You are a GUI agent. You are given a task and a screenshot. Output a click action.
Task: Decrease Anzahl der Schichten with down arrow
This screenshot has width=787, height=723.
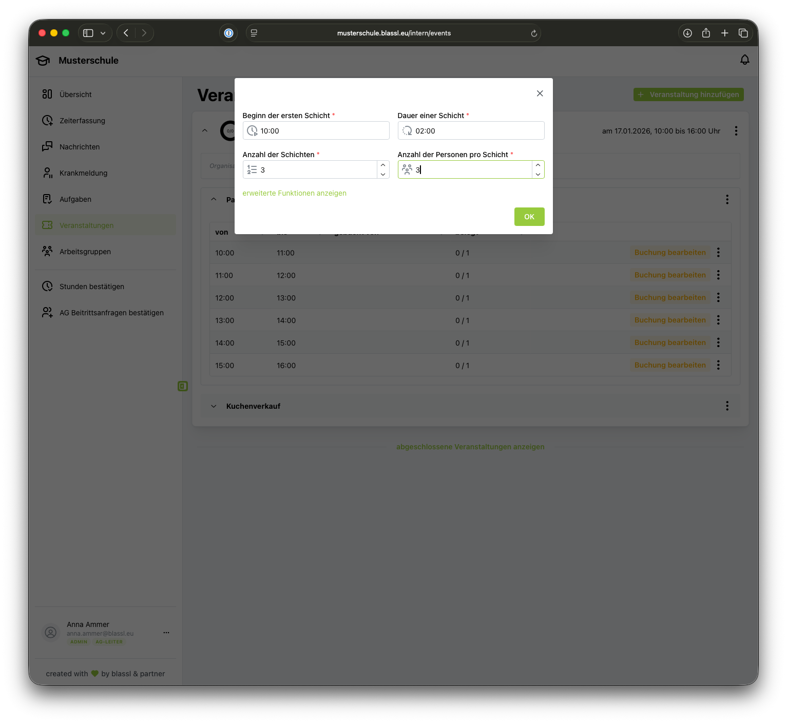(x=383, y=175)
